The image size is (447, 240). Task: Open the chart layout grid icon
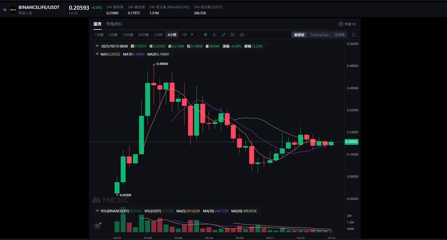coord(233,35)
